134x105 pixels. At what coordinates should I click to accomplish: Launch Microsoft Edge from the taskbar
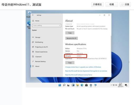[82, 85]
